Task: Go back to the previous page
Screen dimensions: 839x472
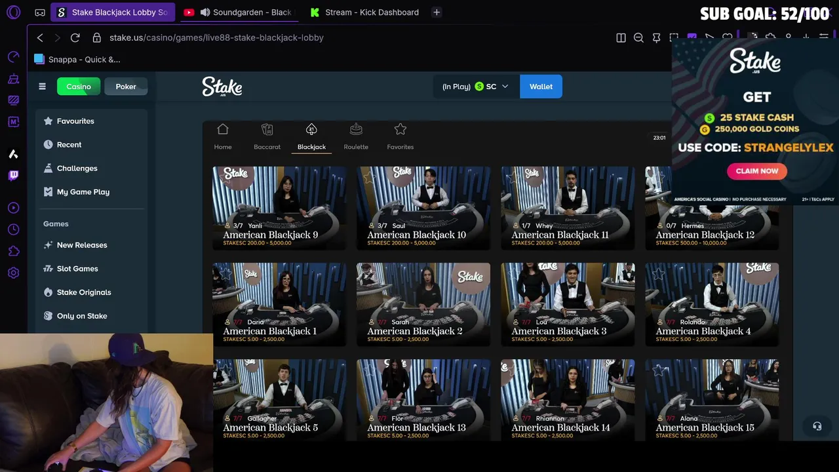Action: 40,37
